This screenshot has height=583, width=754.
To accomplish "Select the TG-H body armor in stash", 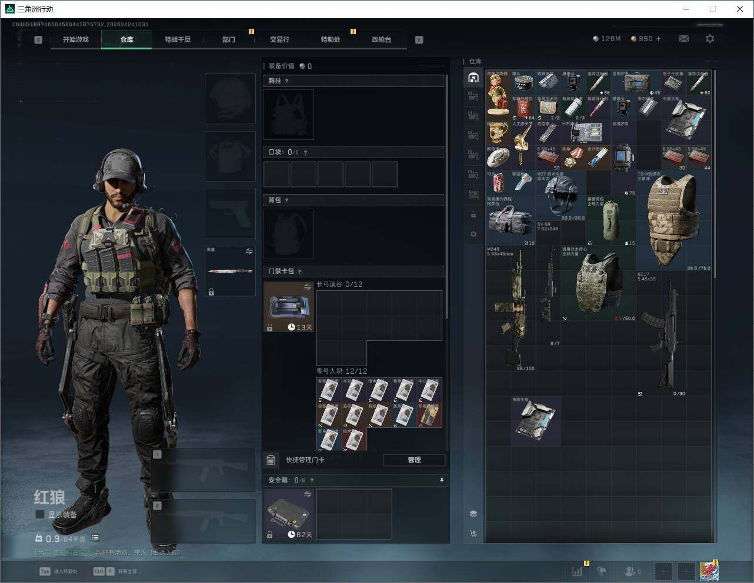I will pyautogui.click(x=674, y=221).
